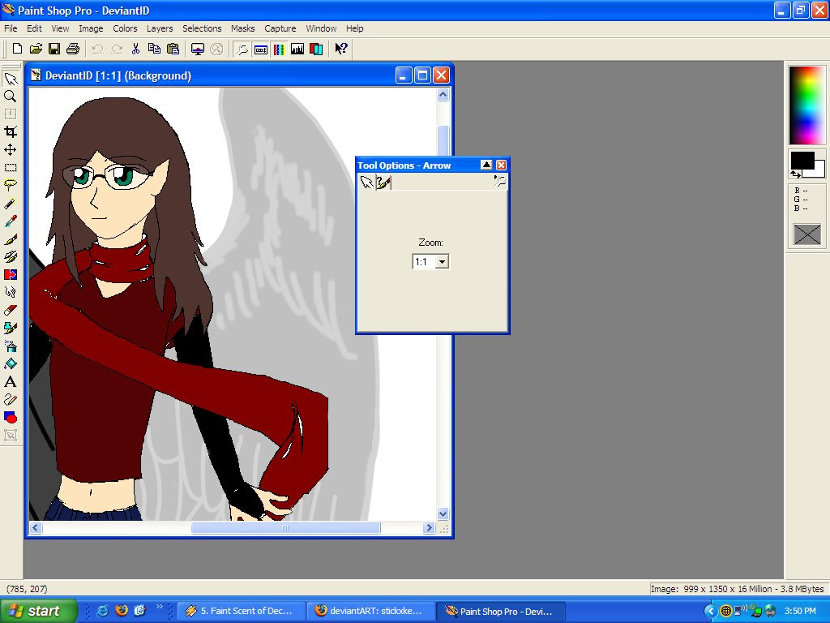
Task: Select the Dropper tool
Action: pos(11,221)
